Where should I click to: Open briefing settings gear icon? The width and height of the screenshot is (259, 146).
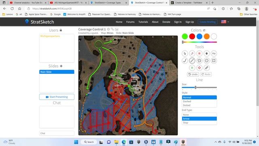click(x=108, y=29)
